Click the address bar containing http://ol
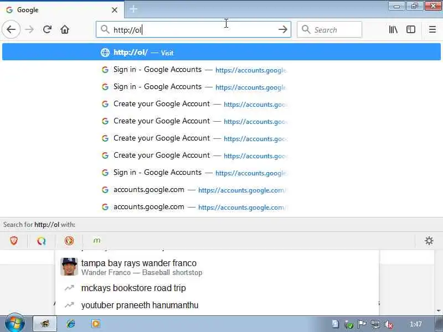Image resolution: width=443 pixels, height=332 pixels. 193,29
